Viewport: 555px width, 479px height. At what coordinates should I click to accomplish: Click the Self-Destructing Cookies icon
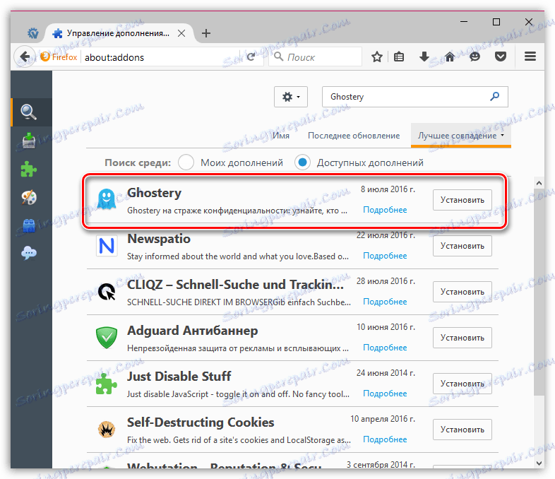pos(106,430)
